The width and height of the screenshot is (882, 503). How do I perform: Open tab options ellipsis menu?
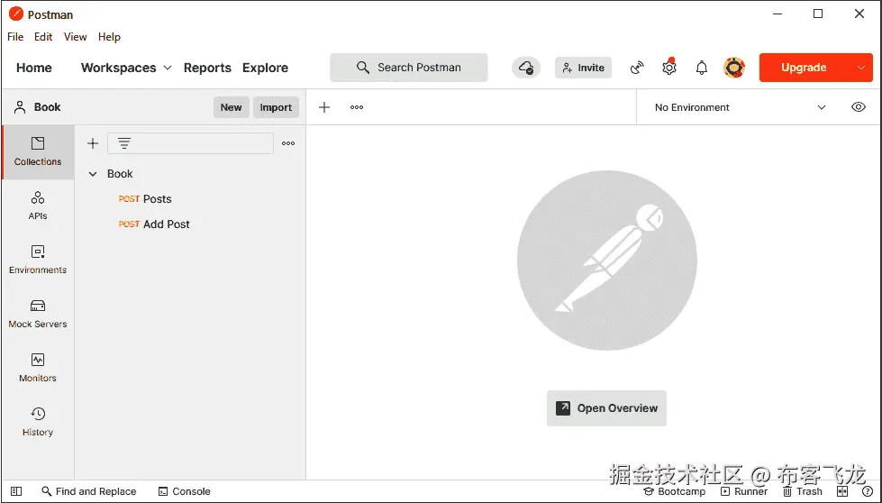tap(357, 107)
